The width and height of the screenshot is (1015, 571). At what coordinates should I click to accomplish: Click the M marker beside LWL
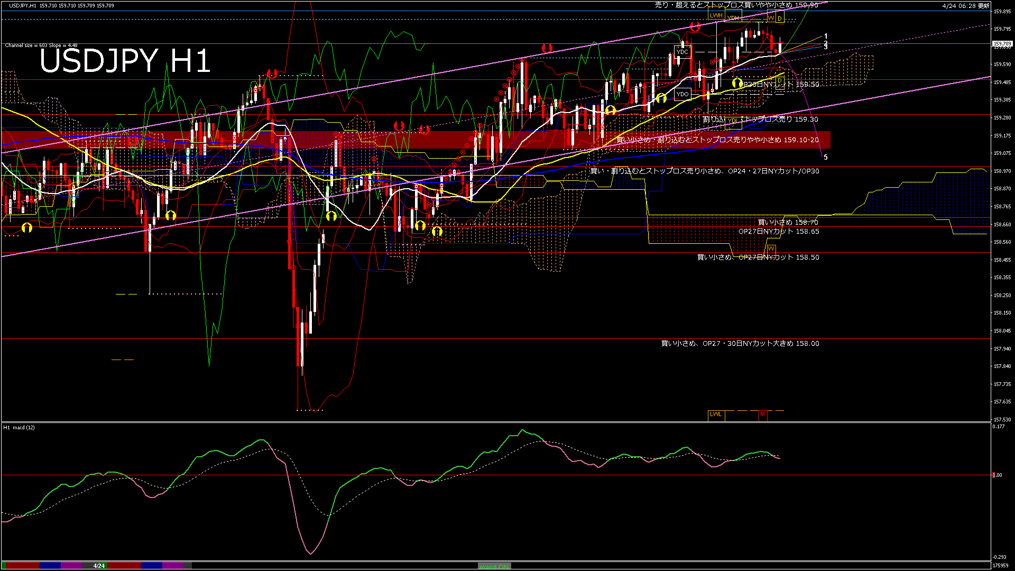pyautogui.click(x=762, y=415)
